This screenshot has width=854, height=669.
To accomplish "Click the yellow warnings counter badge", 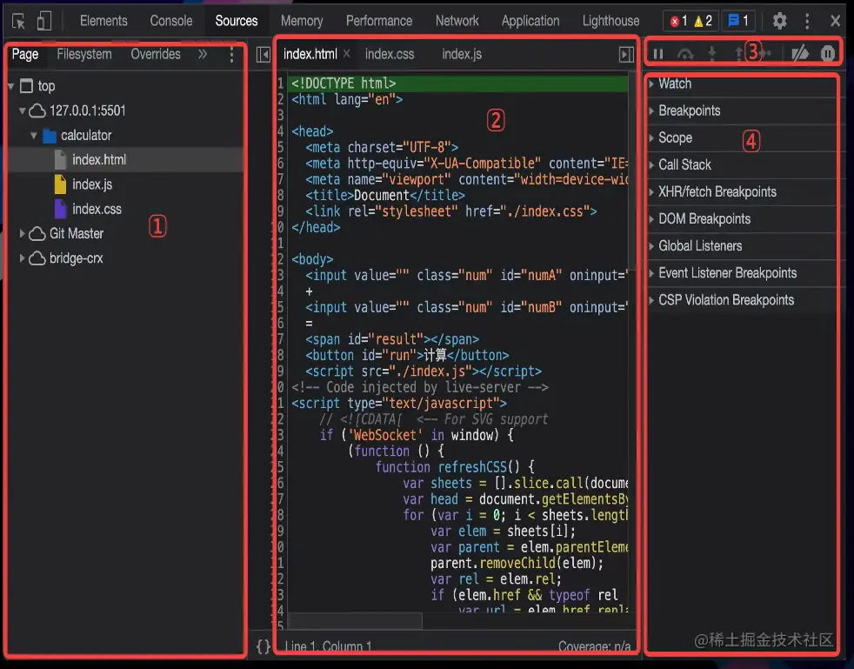I will click(x=704, y=21).
